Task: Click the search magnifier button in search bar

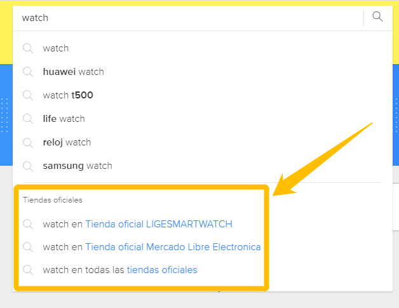Action: click(377, 17)
